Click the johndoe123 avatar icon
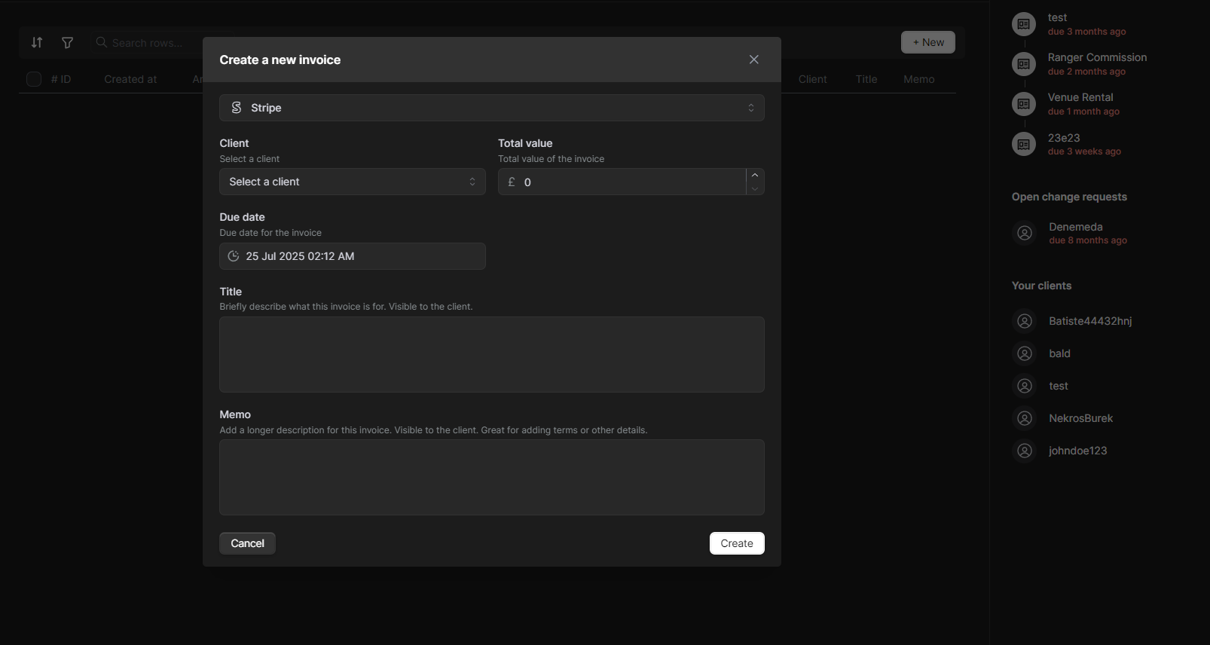 [x=1025, y=451]
